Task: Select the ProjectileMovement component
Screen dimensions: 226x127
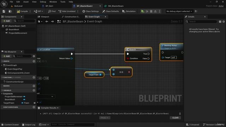Action: pyautogui.click(x=18, y=33)
